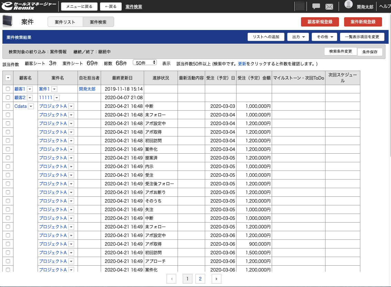Tick the checkbox for 顧客2 row
This screenshot has height=287, width=391.
pos(8,98)
